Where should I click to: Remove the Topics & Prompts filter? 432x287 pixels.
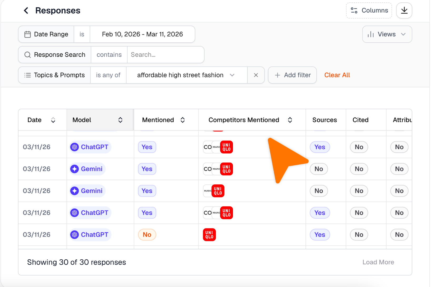[256, 75]
